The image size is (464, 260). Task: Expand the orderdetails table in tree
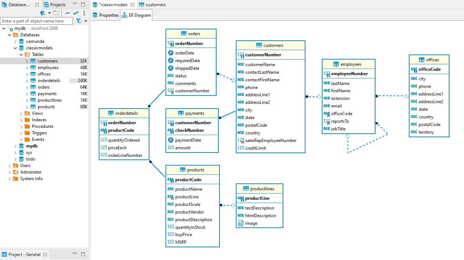[x=27, y=81]
